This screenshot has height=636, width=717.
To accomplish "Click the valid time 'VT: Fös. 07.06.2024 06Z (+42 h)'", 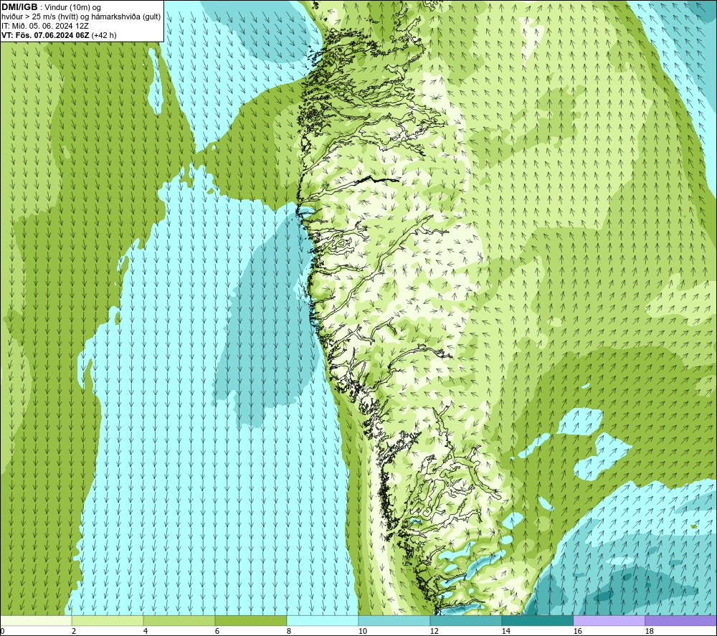I will coord(59,35).
